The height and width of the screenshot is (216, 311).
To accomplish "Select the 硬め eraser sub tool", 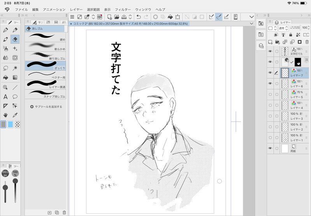I will 46,37.
